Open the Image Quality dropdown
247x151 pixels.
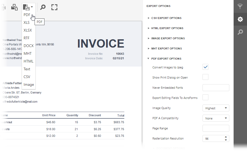pyautogui.click(x=216, y=108)
